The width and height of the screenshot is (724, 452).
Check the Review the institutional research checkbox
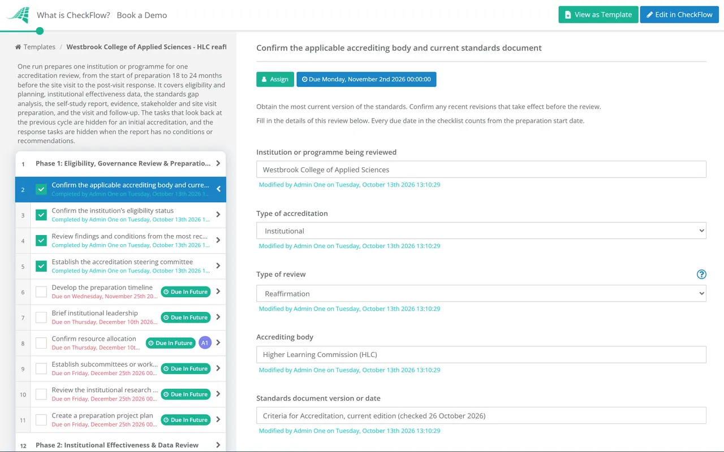[41, 394]
